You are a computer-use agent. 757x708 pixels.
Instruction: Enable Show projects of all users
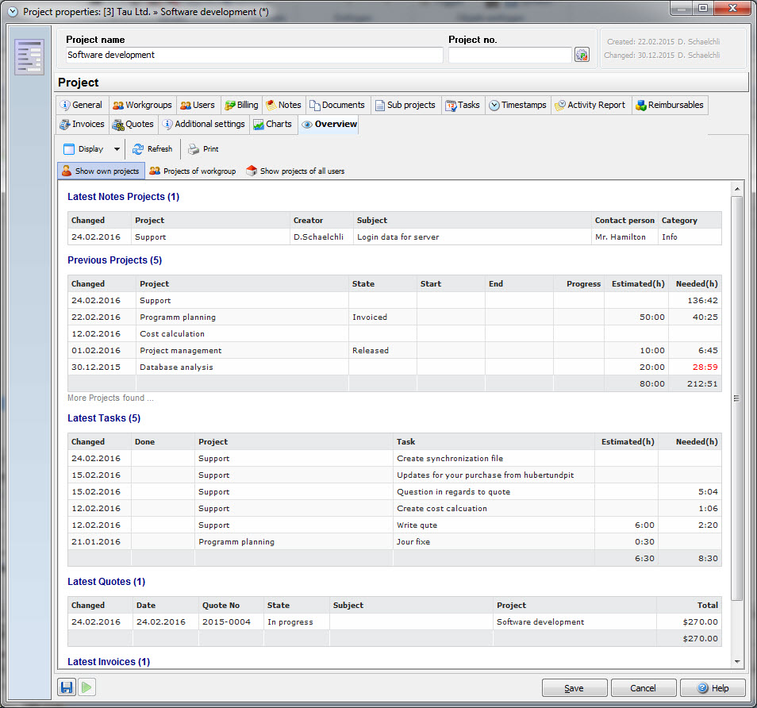point(294,171)
